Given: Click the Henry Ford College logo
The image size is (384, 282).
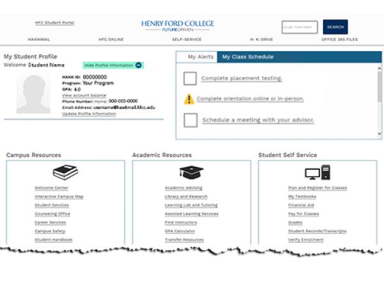Looking at the screenshot, I should tap(177, 26).
